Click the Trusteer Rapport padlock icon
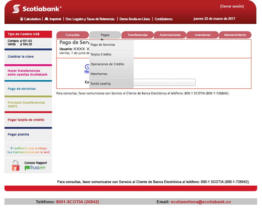Screen dimensions: 262x210 tap(15, 165)
